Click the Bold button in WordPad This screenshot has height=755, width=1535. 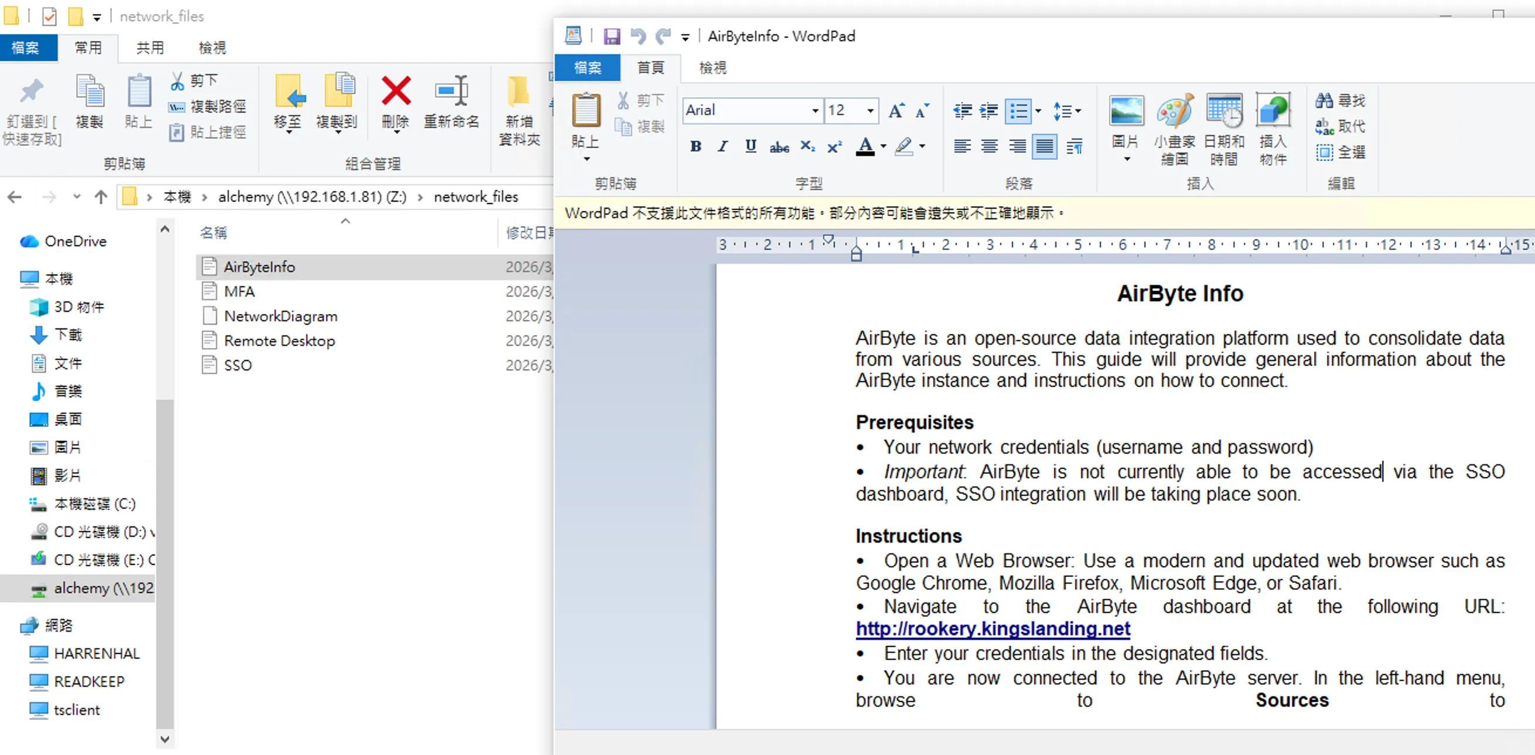click(695, 146)
